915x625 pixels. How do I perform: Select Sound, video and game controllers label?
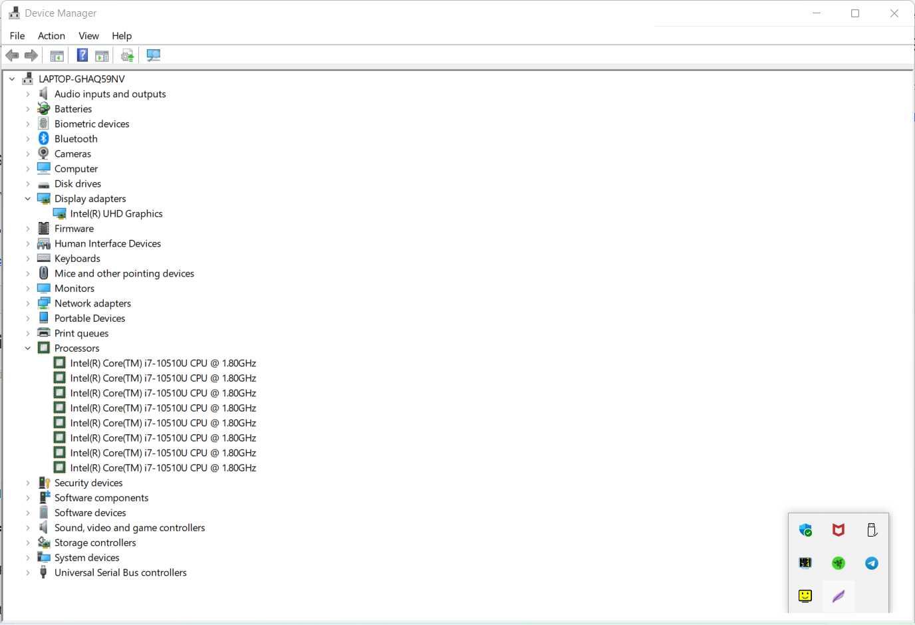point(130,527)
